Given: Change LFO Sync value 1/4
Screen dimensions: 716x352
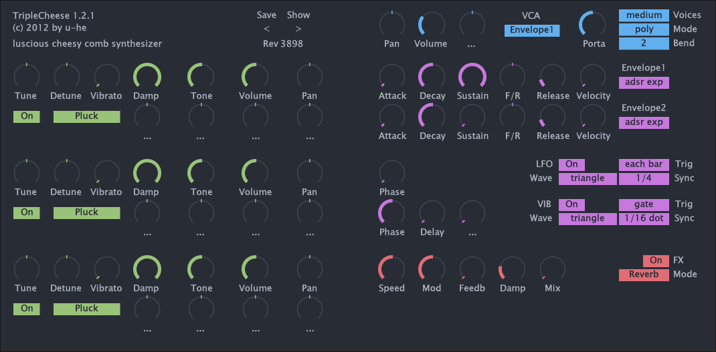Looking at the screenshot, I should click(644, 179).
